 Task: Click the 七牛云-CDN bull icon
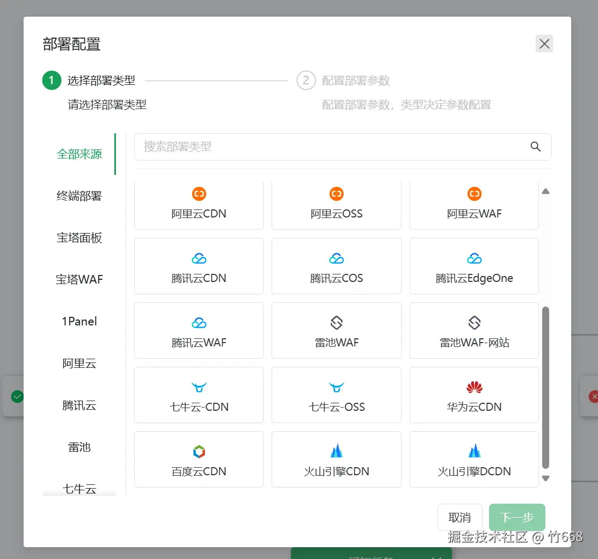[x=199, y=387]
